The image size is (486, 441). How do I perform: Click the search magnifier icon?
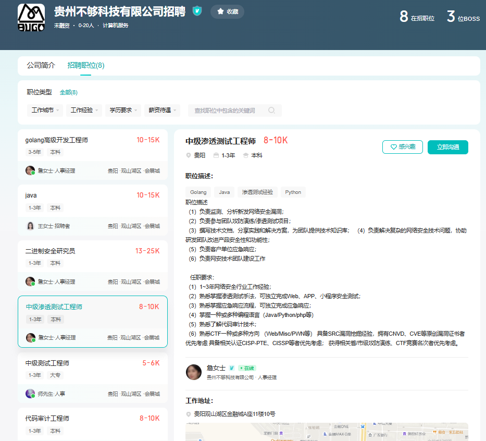(271, 110)
